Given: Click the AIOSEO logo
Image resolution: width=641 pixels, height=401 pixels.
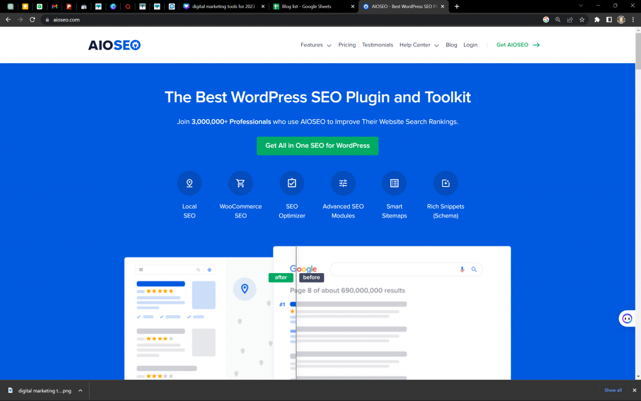Looking at the screenshot, I should (115, 45).
